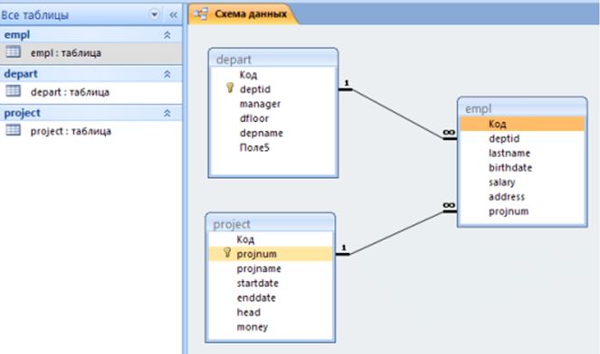
Task: Click the project table icon in navigation pane
Action: click(x=14, y=130)
